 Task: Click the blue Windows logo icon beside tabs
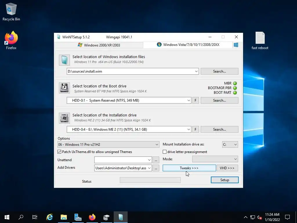(x=236, y=45)
